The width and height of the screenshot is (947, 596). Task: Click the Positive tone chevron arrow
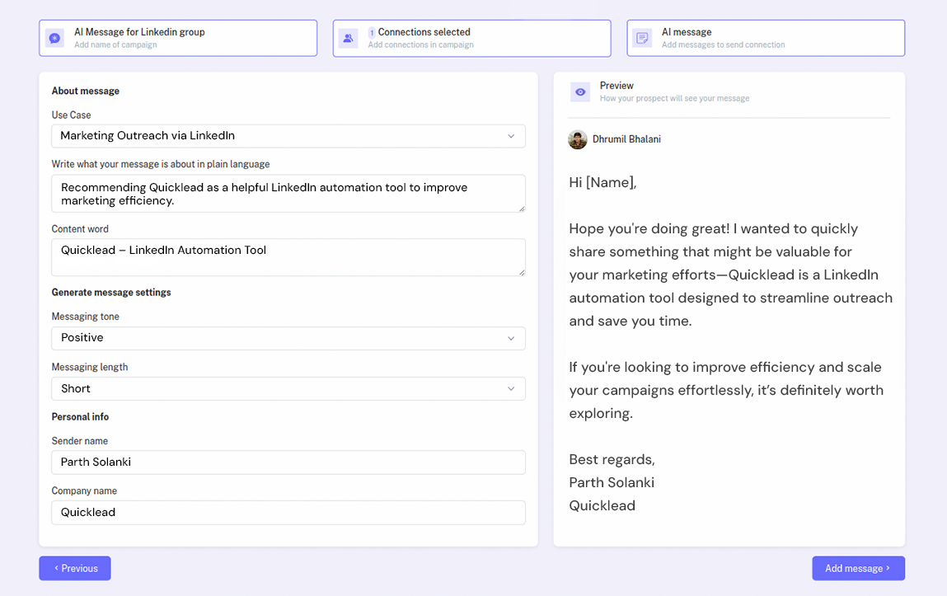[x=511, y=338]
